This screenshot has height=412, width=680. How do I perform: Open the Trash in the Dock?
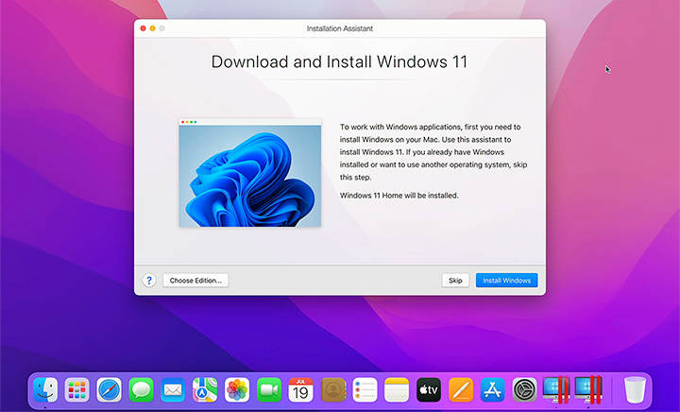tap(635, 390)
